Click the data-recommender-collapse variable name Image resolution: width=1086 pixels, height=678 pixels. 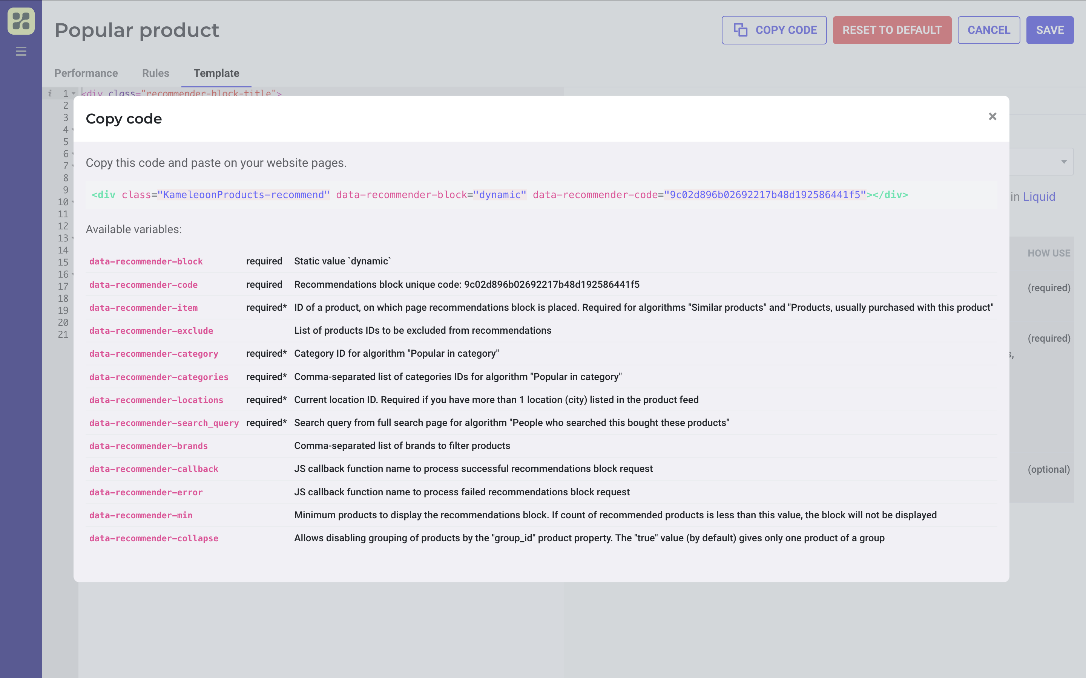coord(153,538)
